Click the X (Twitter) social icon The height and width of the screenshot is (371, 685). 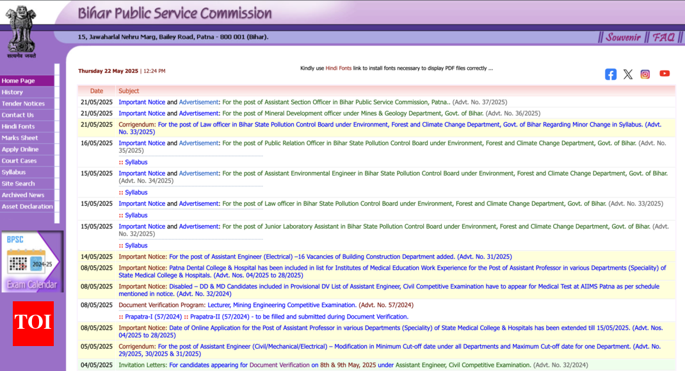coord(628,74)
